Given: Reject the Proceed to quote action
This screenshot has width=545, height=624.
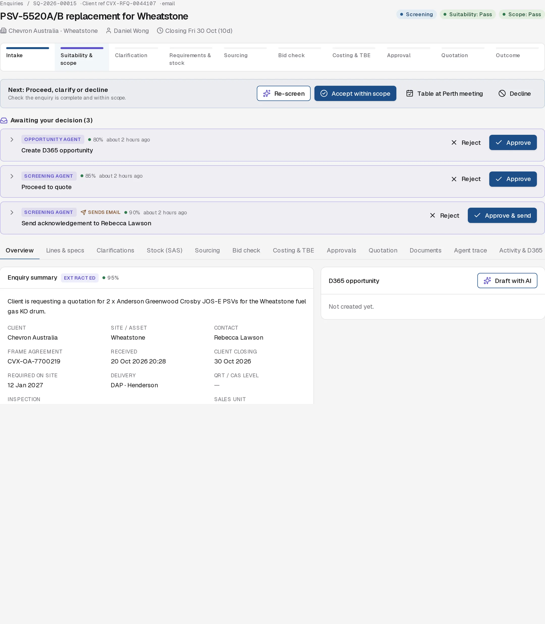Looking at the screenshot, I should 466,179.
